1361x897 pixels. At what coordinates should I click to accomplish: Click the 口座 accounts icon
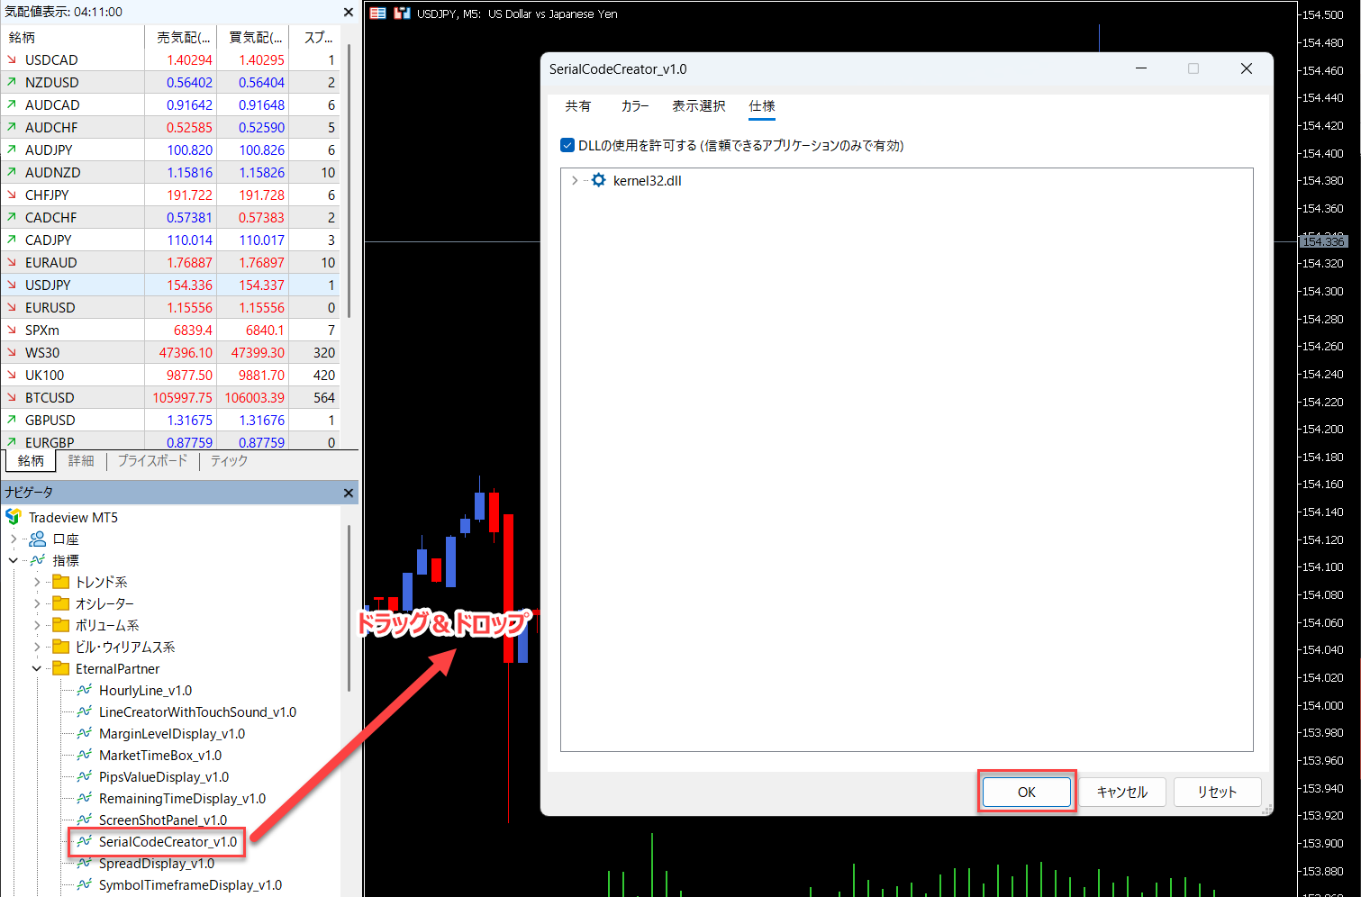coord(38,539)
